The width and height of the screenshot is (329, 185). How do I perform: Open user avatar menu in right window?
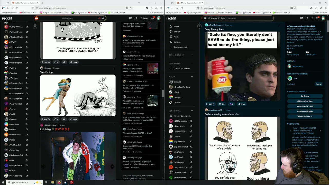(323, 18)
